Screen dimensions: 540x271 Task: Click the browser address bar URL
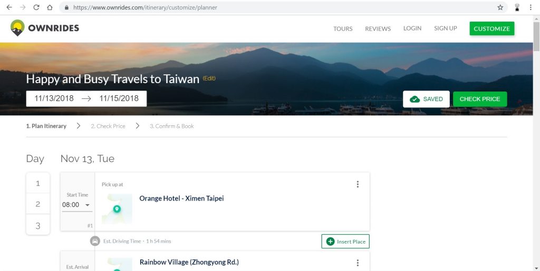point(145,7)
